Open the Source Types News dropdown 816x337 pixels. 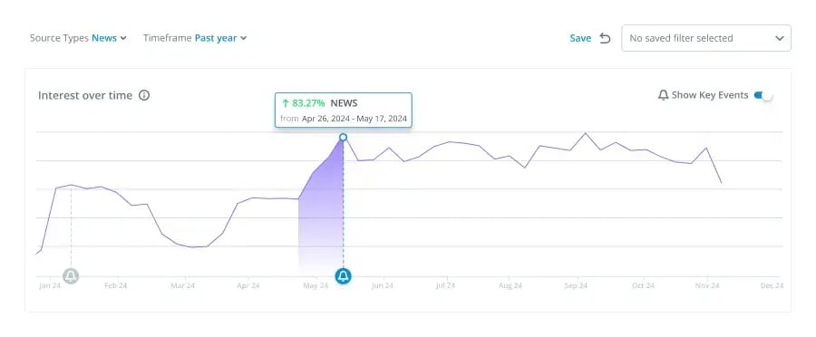click(78, 38)
